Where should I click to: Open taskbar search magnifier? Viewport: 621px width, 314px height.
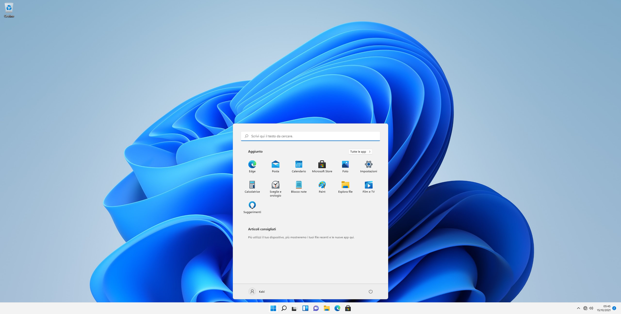coord(284,308)
